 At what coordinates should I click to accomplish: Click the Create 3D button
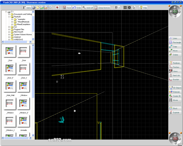[x=175, y=96]
